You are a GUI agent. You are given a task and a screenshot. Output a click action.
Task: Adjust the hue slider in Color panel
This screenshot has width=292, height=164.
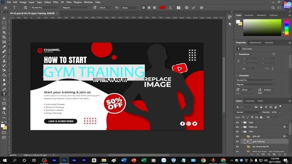point(287,27)
